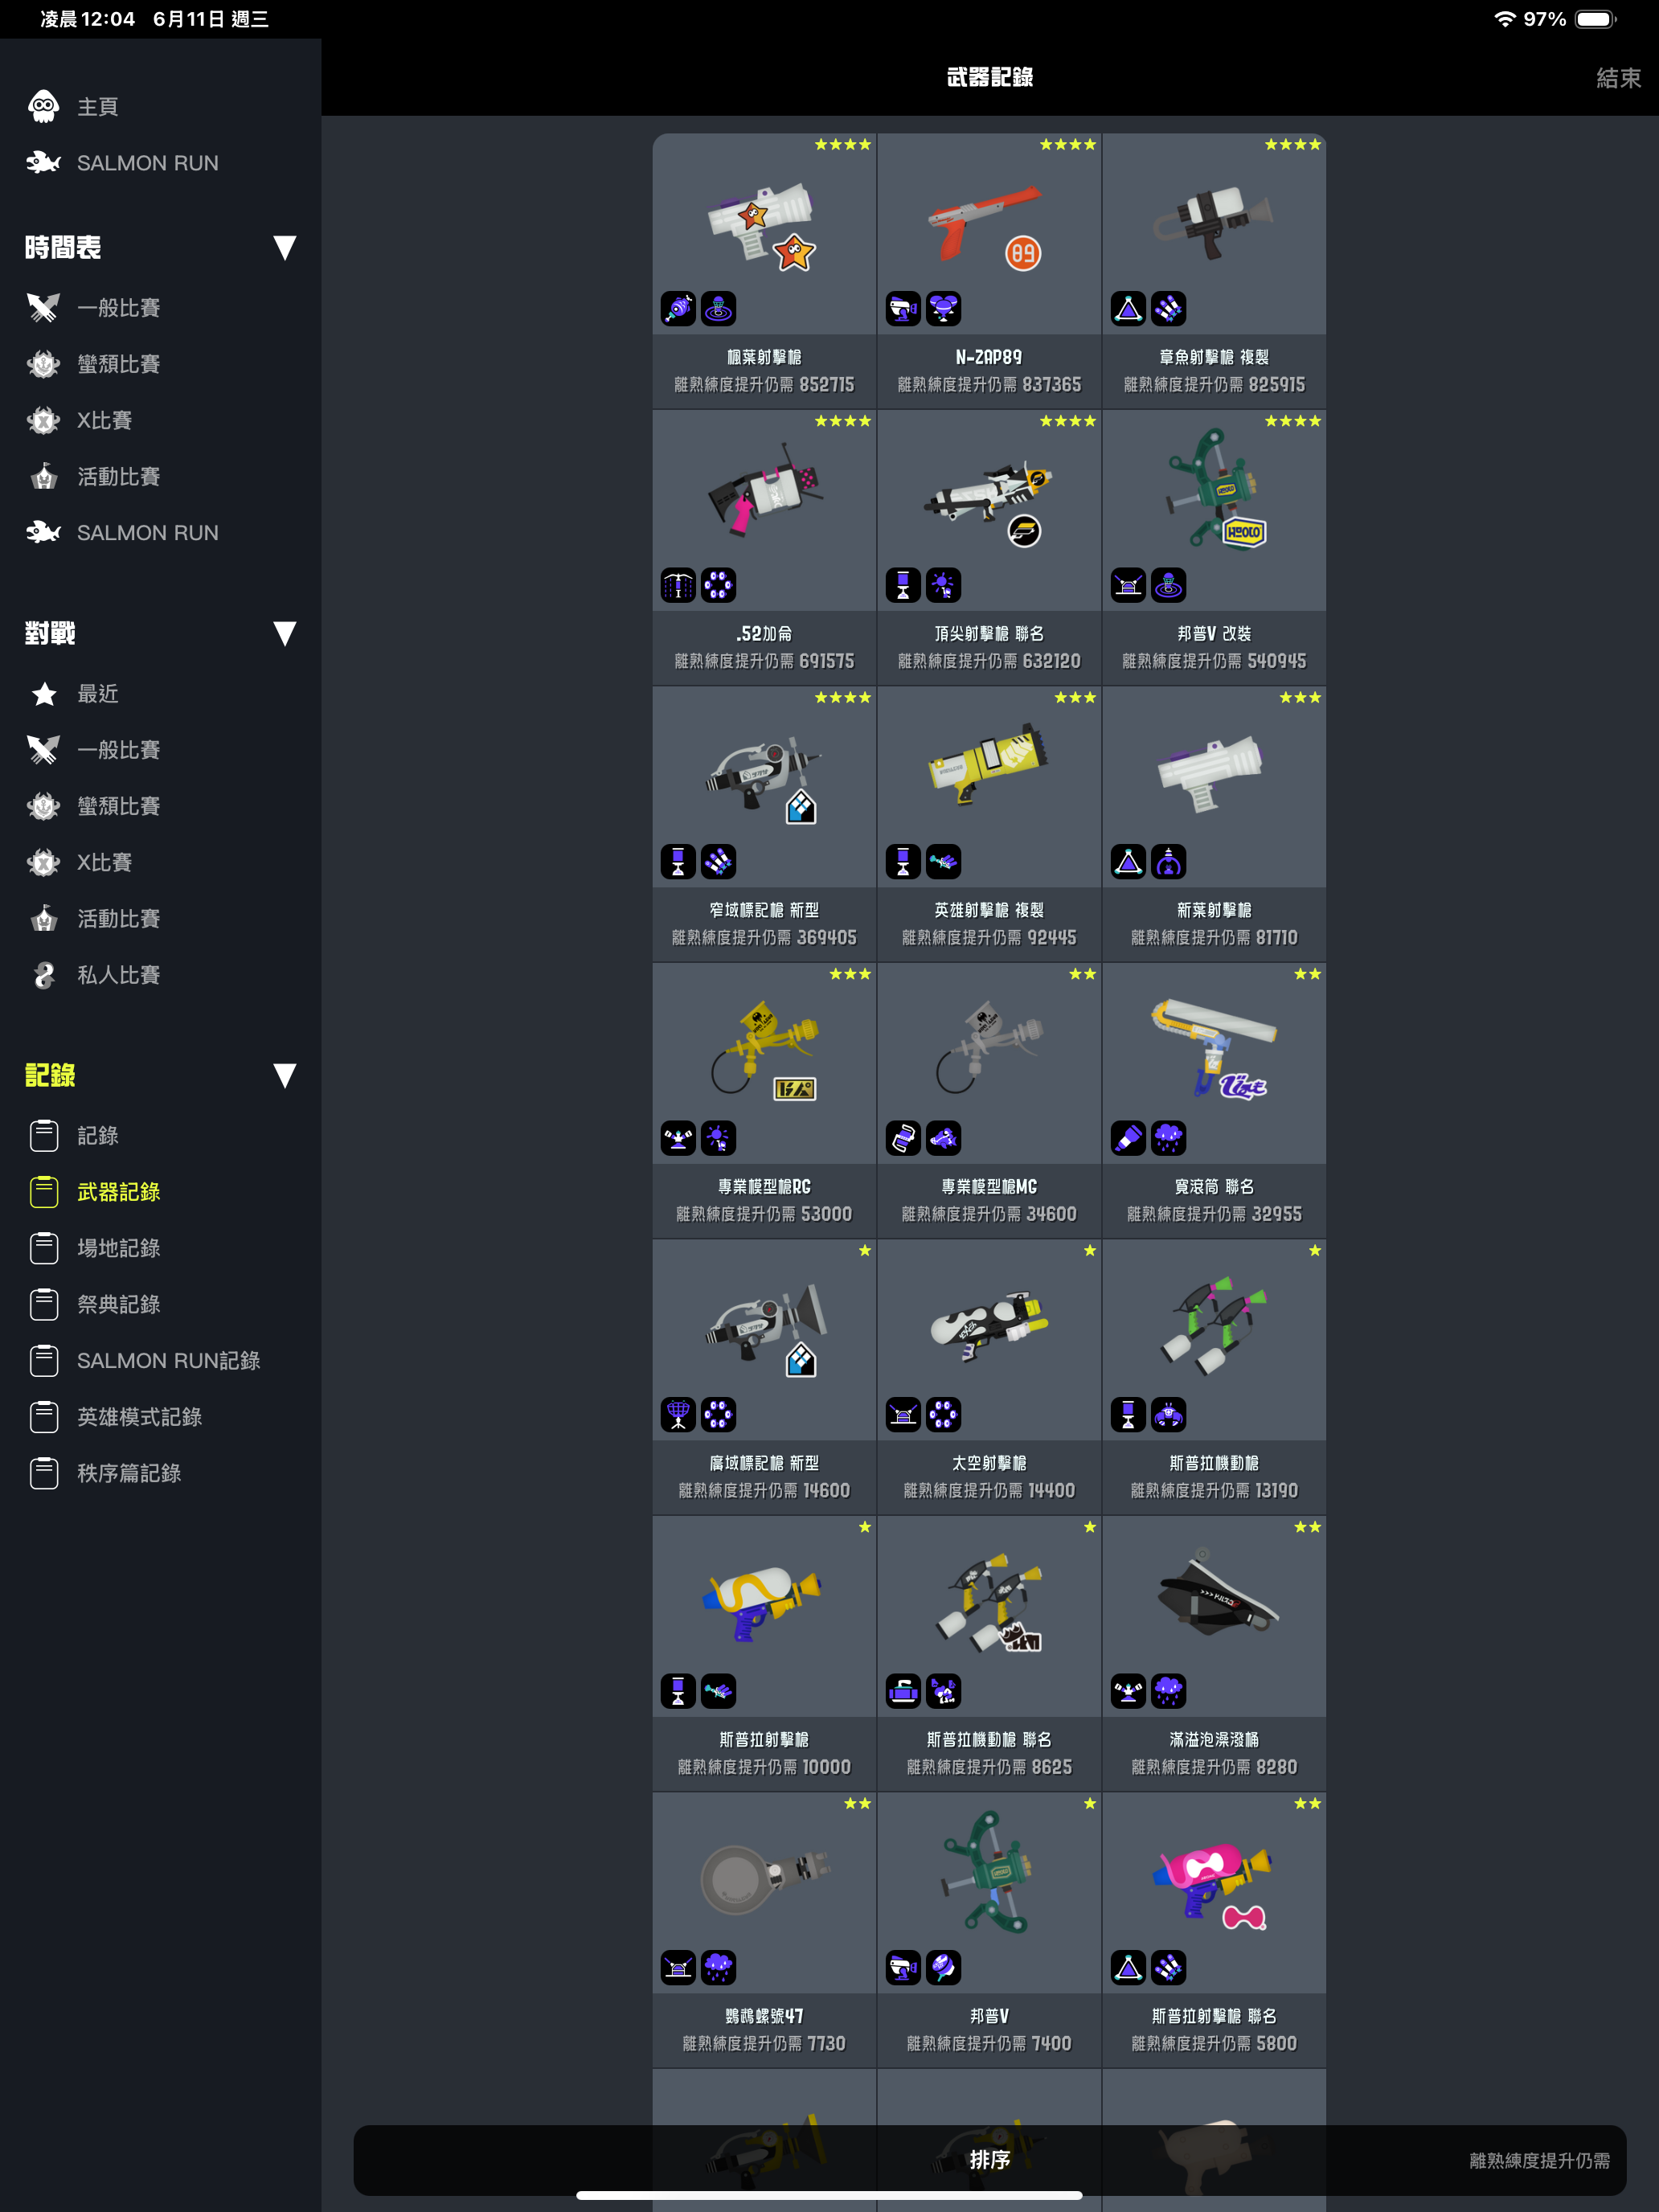The height and width of the screenshot is (2212, 1659).
Task: Tap the special icon on 頂尖射擊槍 聯名
Action: (x=943, y=585)
